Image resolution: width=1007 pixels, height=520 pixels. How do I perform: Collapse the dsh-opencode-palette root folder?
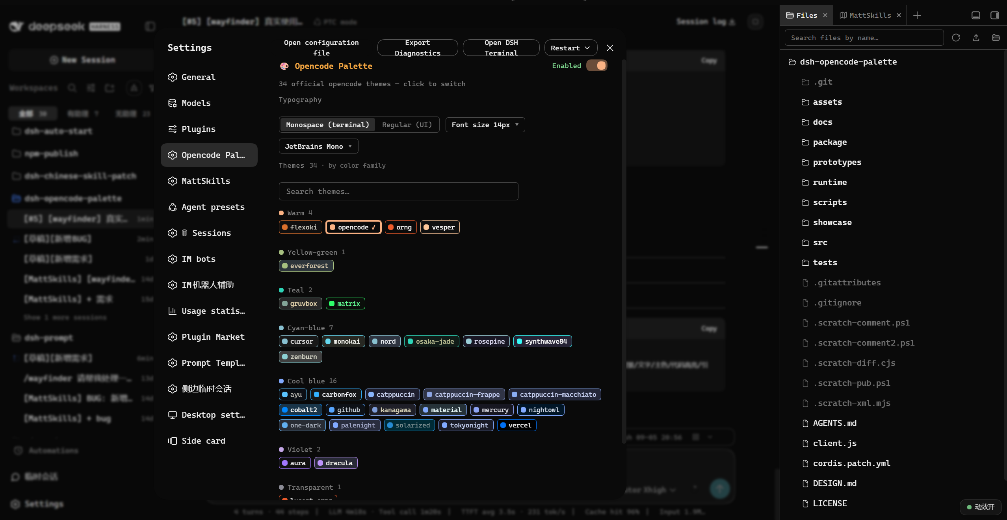click(848, 62)
